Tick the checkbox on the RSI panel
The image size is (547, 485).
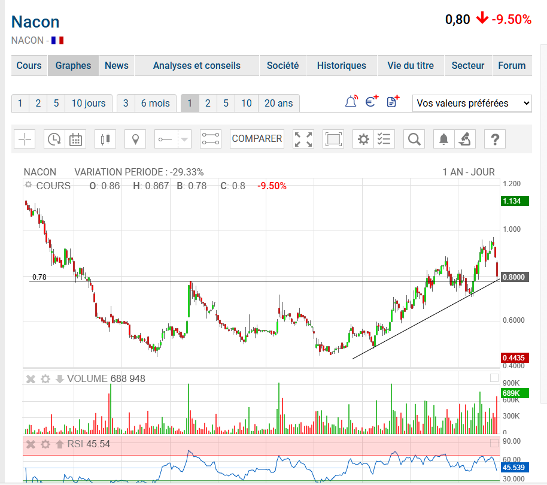494,443
